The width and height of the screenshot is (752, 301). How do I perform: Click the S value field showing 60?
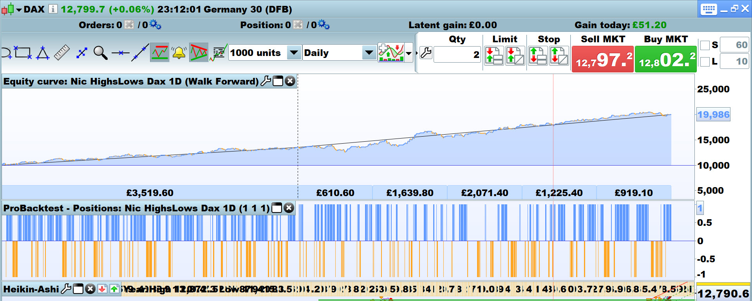(x=734, y=45)
